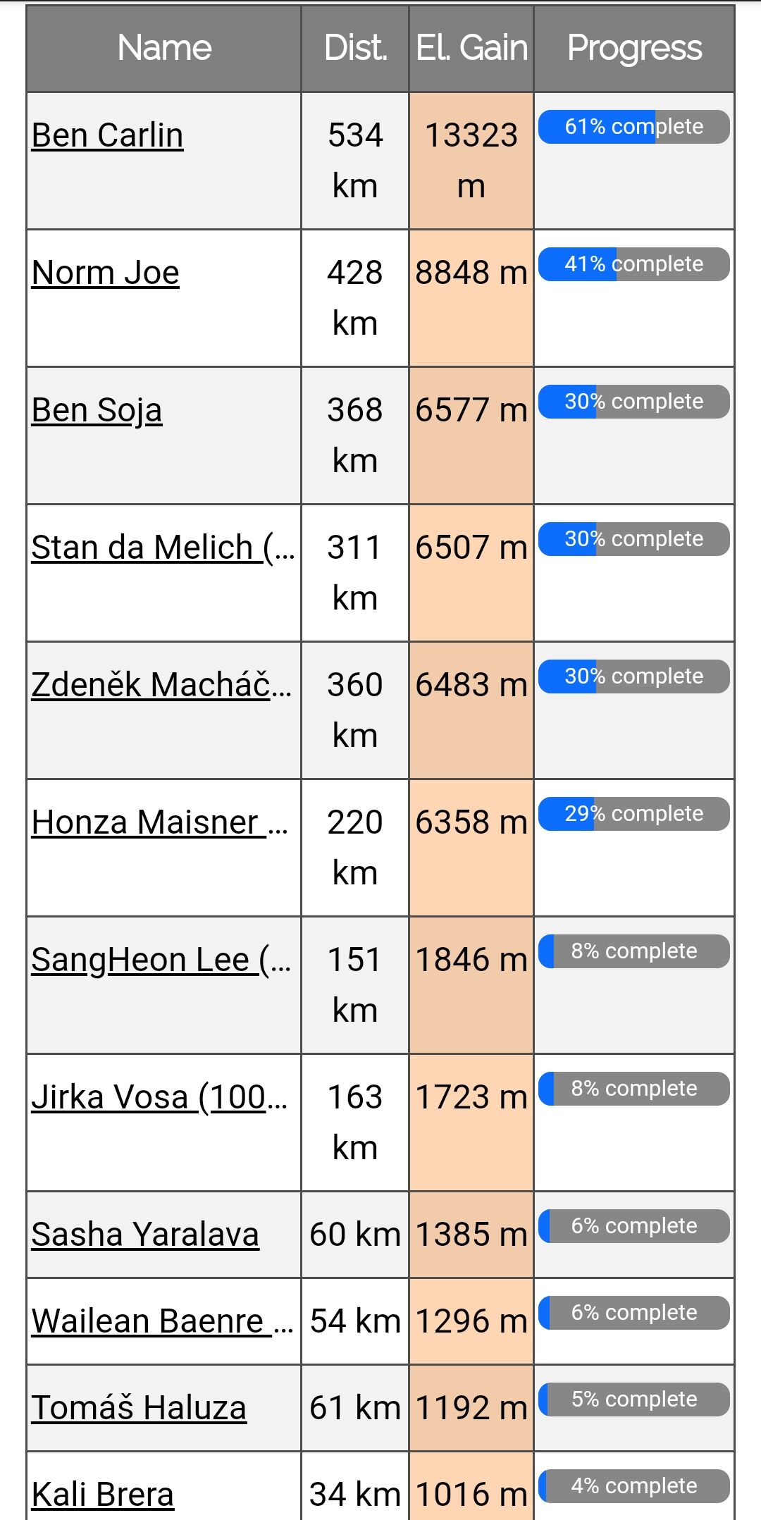Screen dimensions: 761x1520
Task: Click the 61% complete progress bar
Action: (634, 127)
